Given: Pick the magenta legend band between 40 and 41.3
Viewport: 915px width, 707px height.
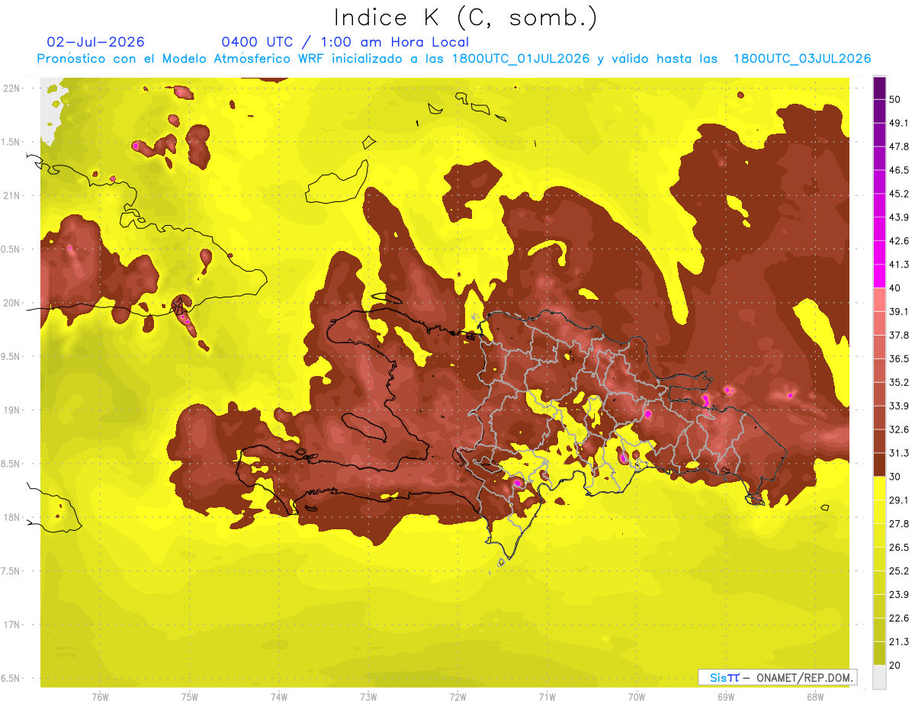Looking at the screenshot, I should click(879, 276).
